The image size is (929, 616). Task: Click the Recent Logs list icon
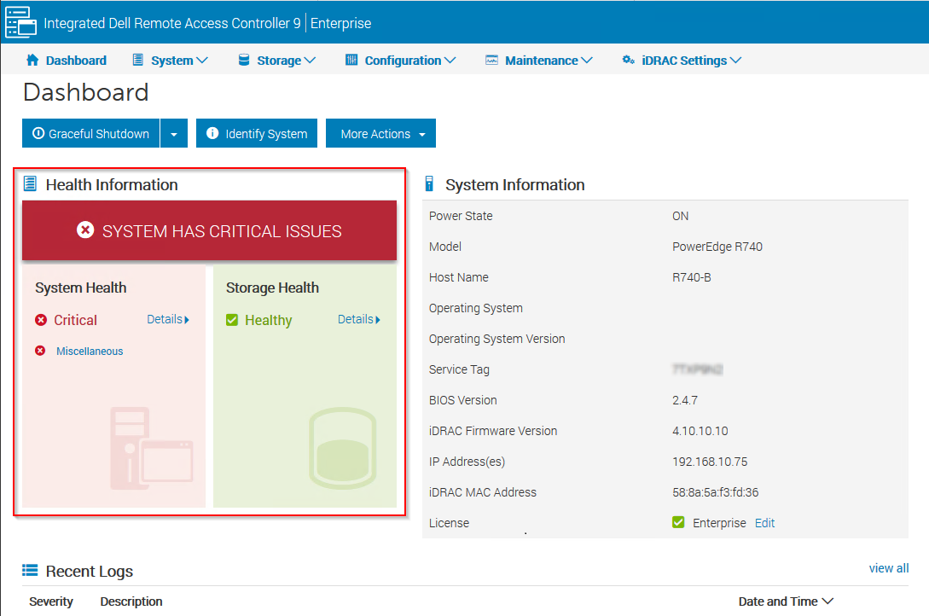(x=31, y=571)
